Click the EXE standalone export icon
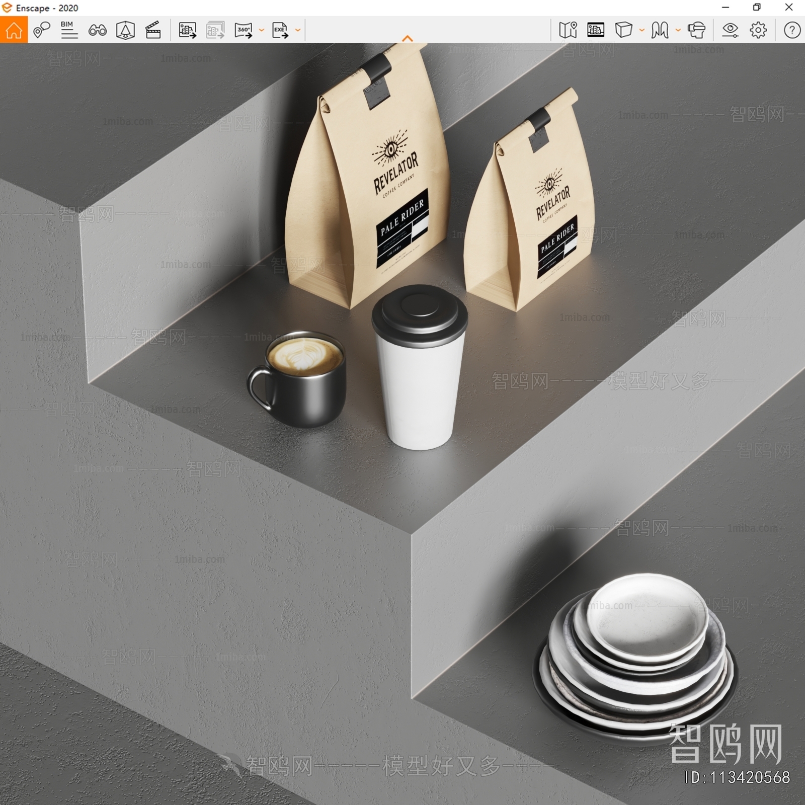Screen dimensions: 805x805 click(x=280, y=30)
